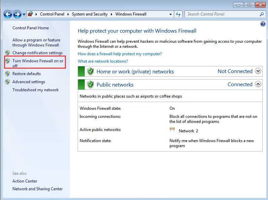Click Connected status for Public networks
The width and height of the screenshot is (268, 200).
pos(240,85)
